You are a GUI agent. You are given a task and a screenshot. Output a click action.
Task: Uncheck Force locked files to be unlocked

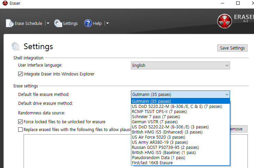[20, 122]
